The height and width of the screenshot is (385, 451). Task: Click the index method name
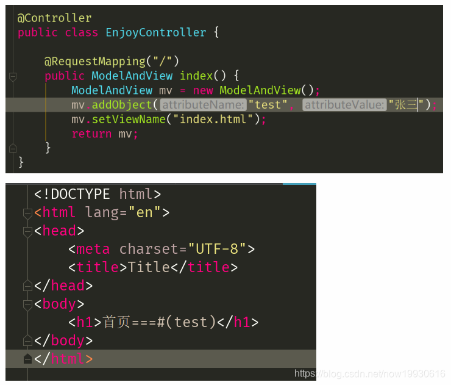[x=196, y=76]
